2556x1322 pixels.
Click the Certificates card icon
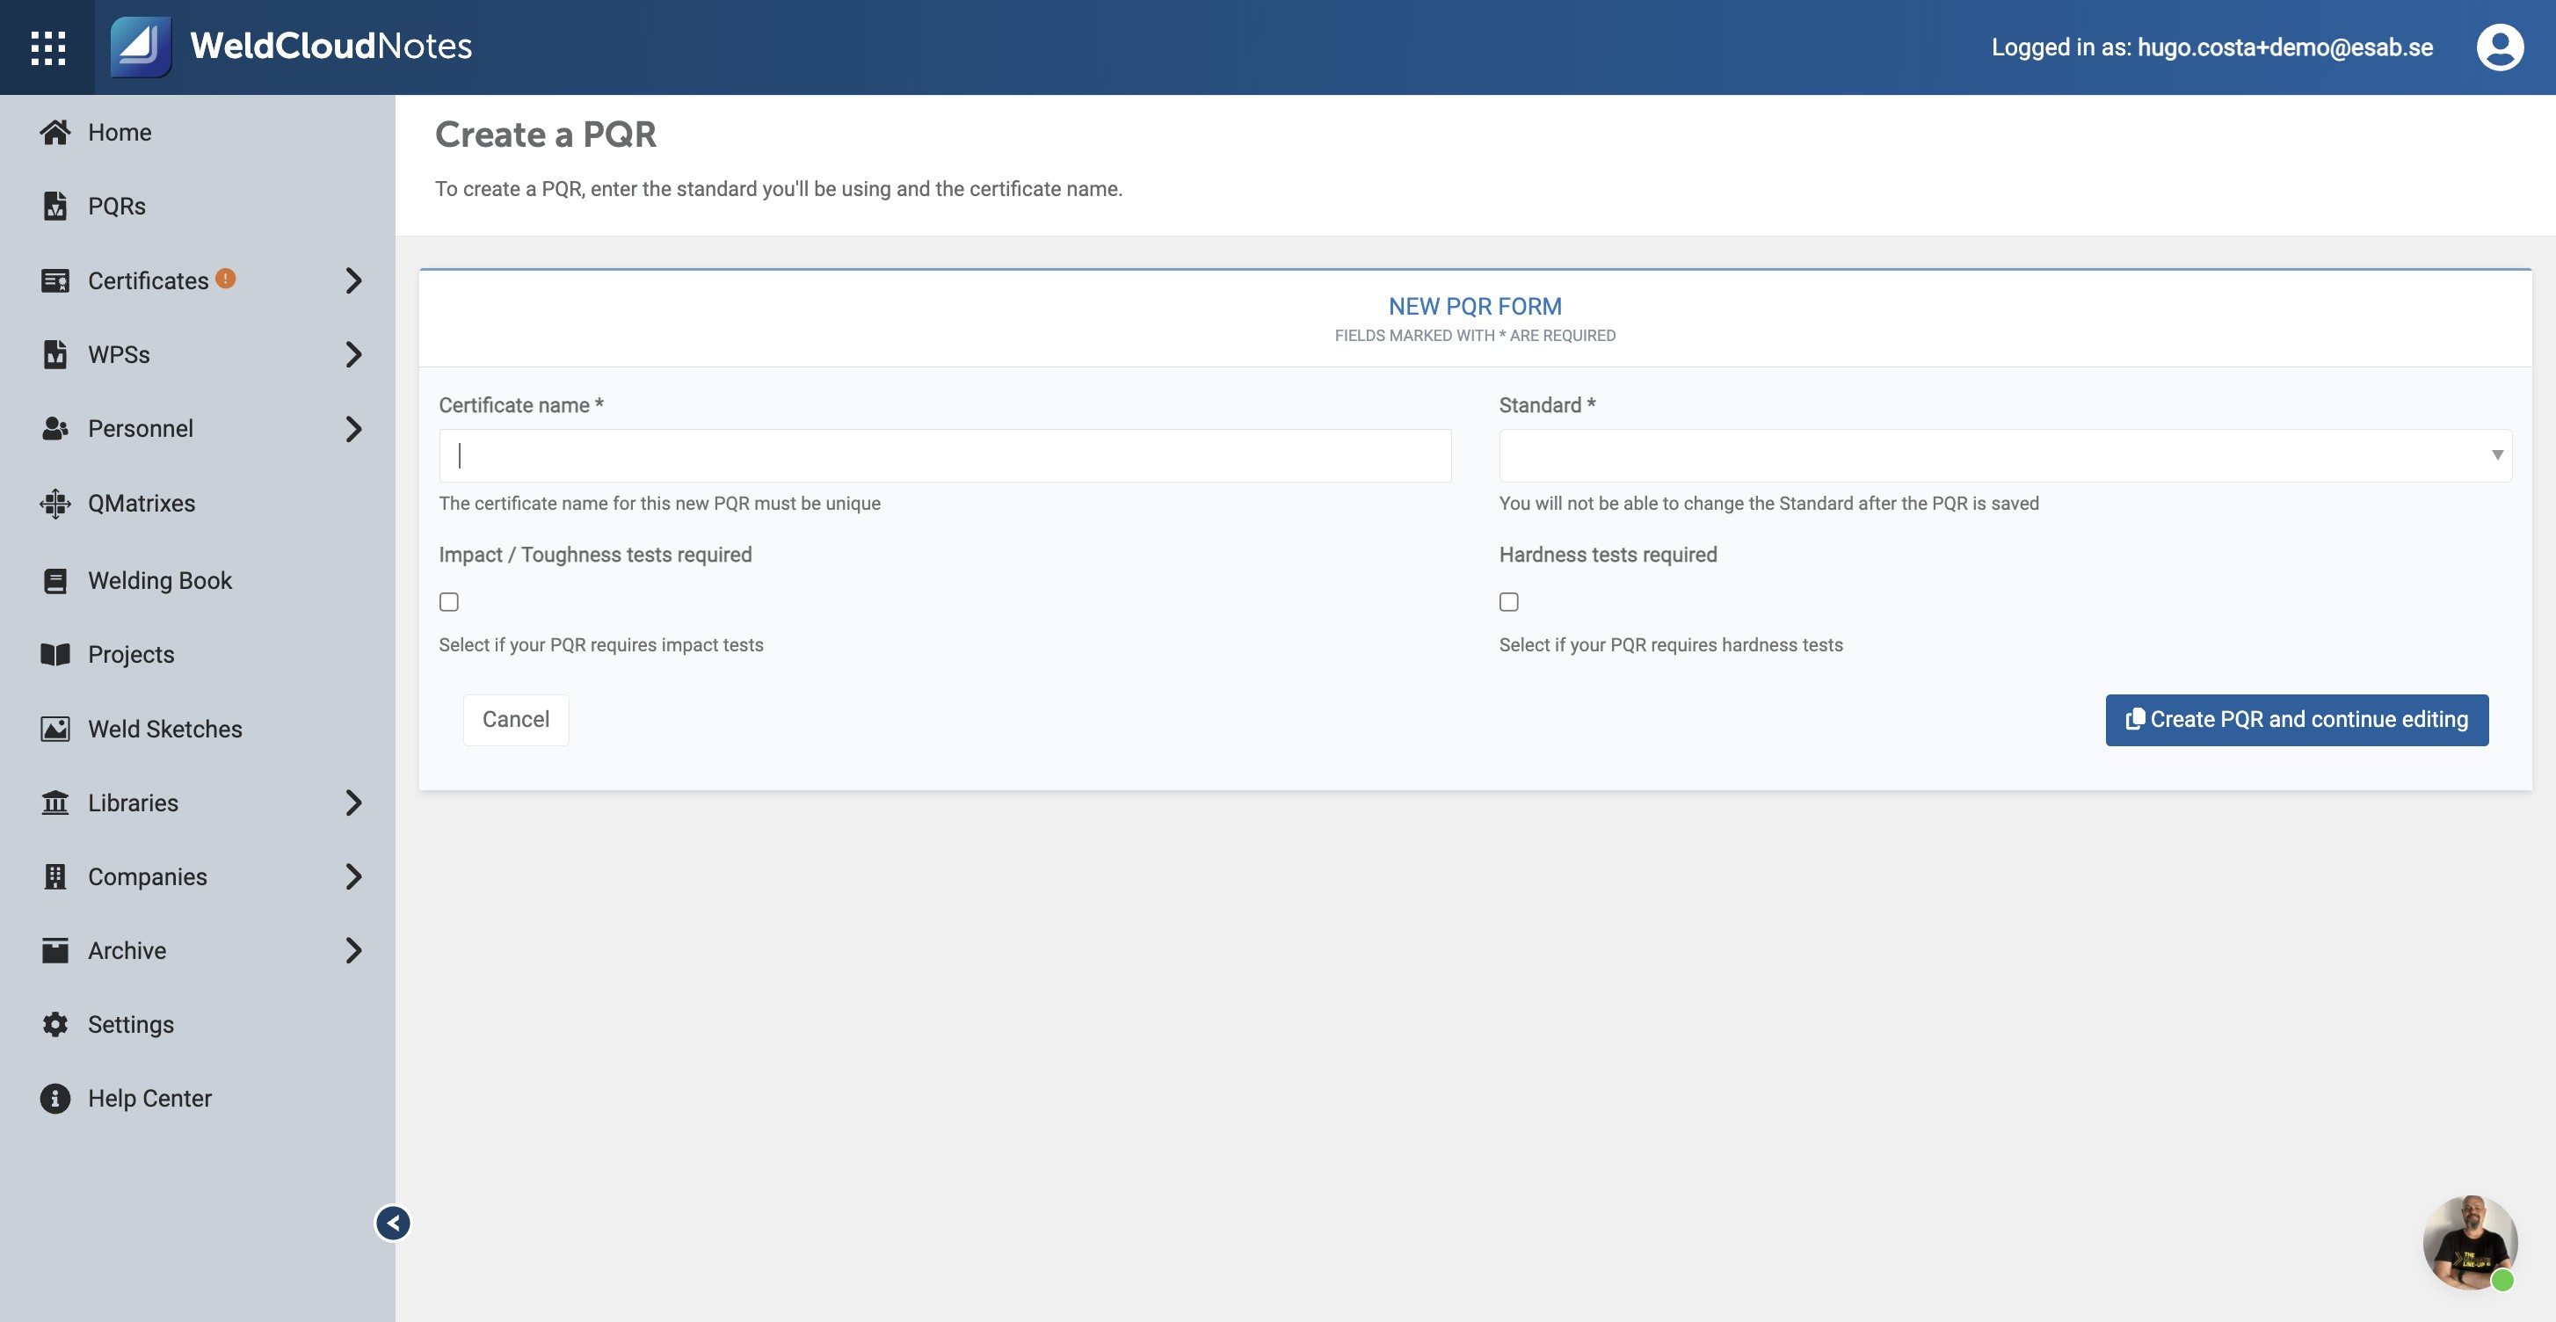(x=55, y=281)
